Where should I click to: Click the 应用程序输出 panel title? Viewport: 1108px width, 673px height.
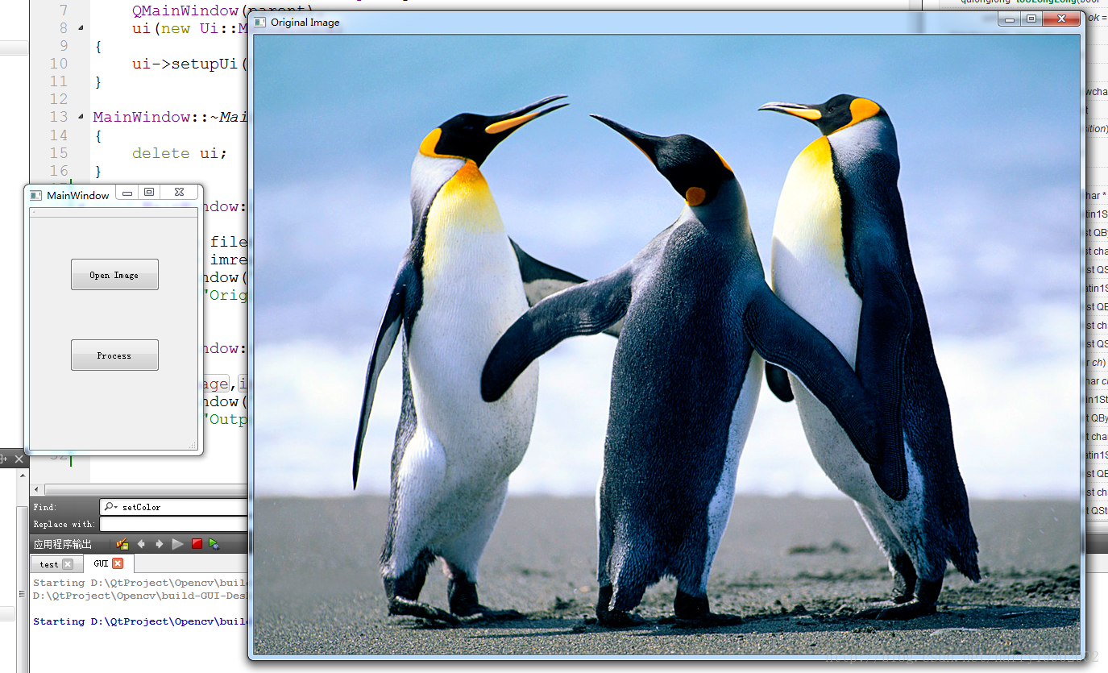tap(63, 544)
